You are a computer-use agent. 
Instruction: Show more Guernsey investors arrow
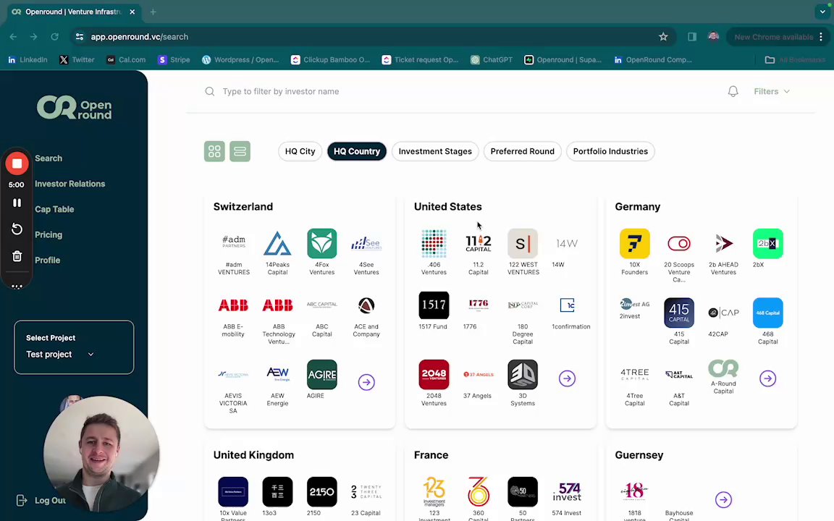click(x=723, y=500)
